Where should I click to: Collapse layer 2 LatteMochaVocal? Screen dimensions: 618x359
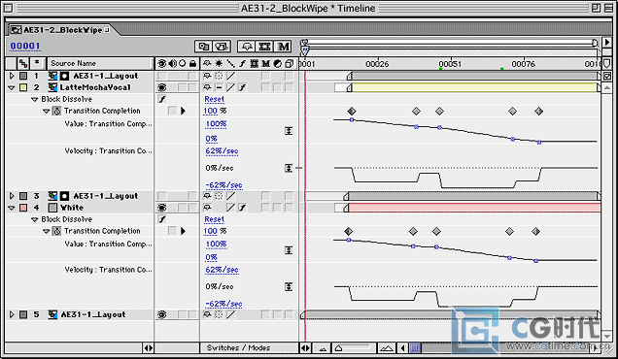click(x=12, y=87)
